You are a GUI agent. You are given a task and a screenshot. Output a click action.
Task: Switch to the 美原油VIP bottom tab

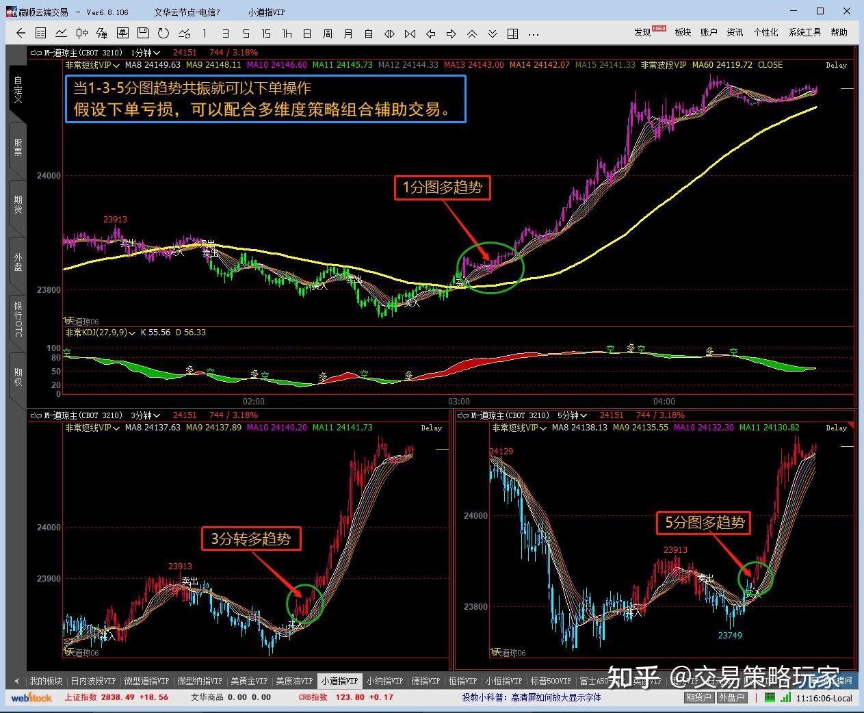(x=294, y=681)
